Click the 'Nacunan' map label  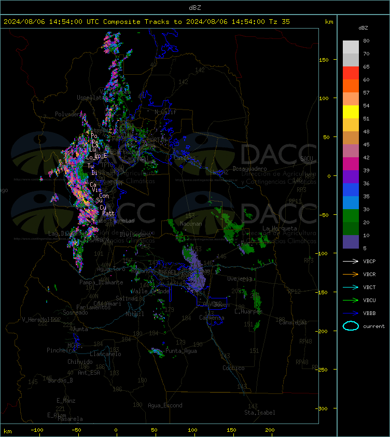[x=191, y=224]
